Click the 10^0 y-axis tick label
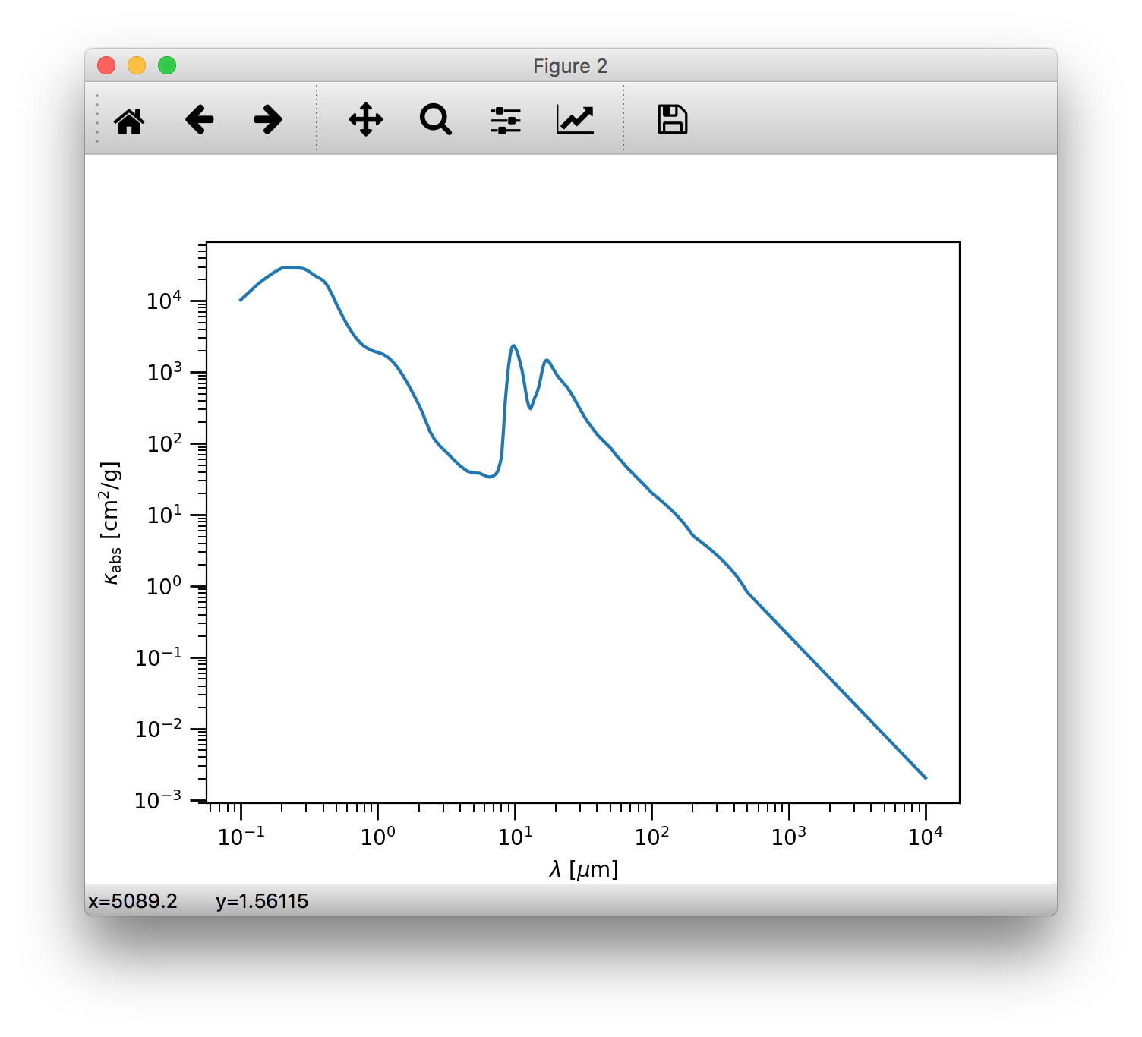This screenshot has width=1142, height=1037. click(x=164, y=586)
